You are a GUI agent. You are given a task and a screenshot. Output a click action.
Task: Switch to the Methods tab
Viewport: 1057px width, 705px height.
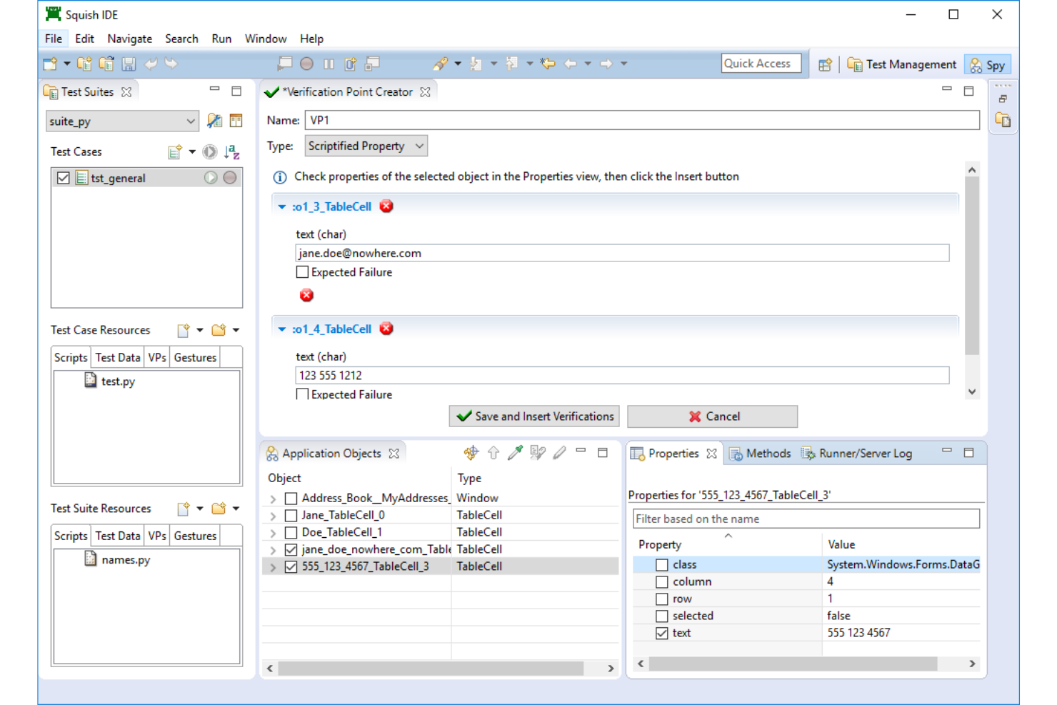[760, 454]
